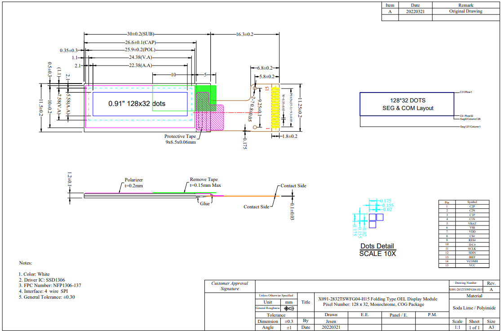Image resolution: width=501 pixels, height=331 pixels.
Task: Click the VCOMH symbol in pin table
Action: (472, 261)
